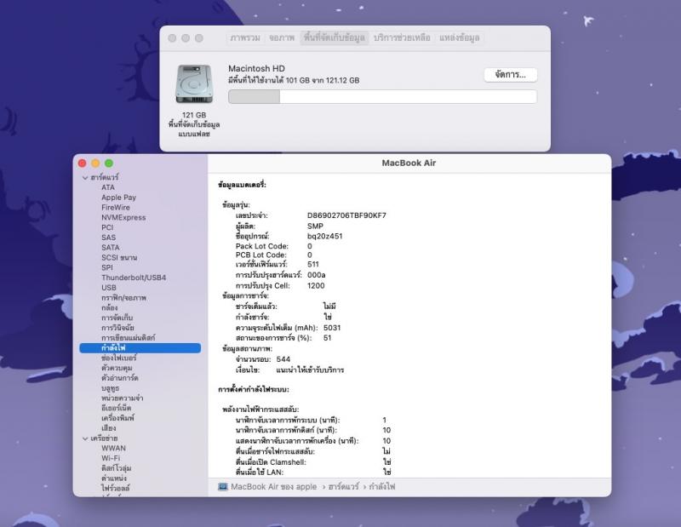
Task: Click the ข้อมูลแบตเตอรี่ heading
Action: click(x=242, y=185)
